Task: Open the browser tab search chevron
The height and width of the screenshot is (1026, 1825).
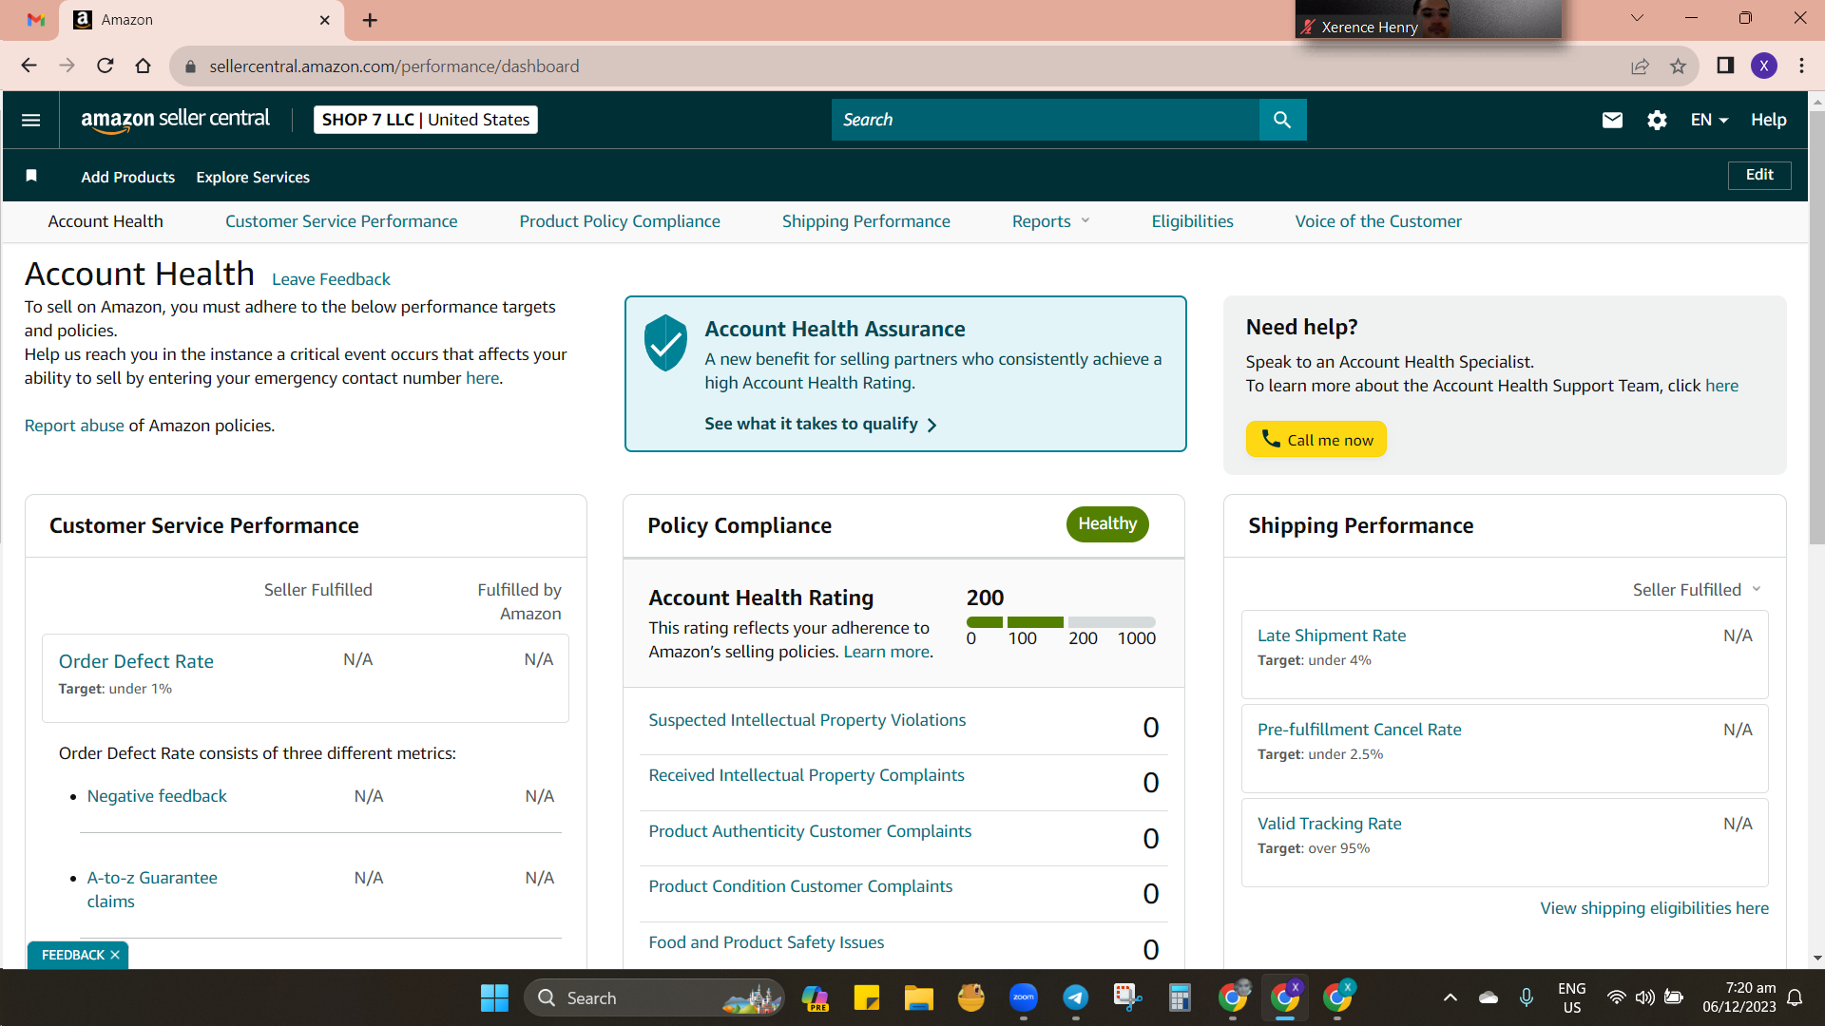Action: tap(1637, 18)
